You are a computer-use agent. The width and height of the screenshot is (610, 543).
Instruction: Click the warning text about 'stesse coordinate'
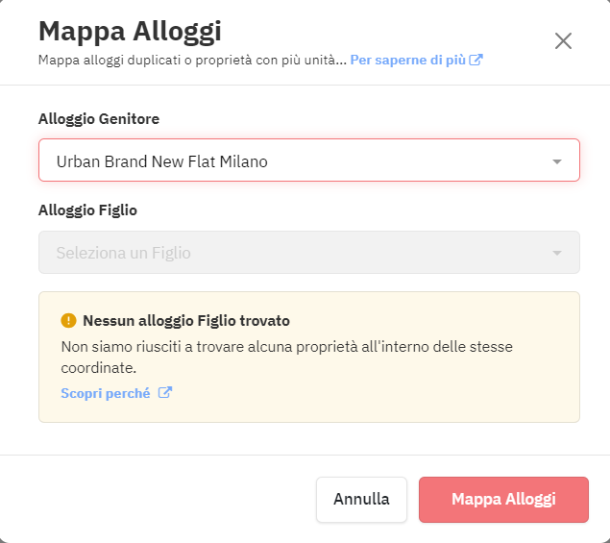286,357
